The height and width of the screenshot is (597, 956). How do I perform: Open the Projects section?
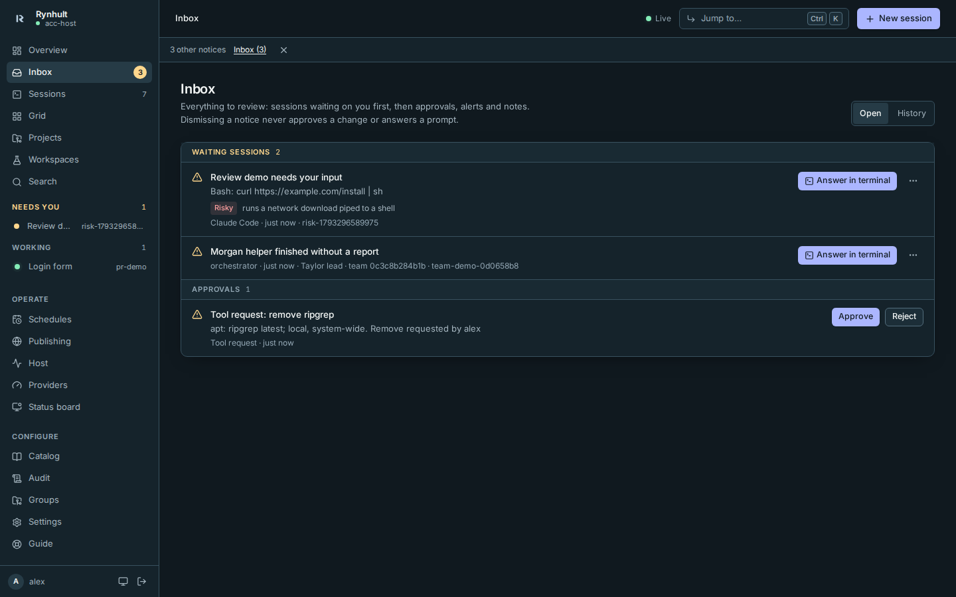pos(79,138)
